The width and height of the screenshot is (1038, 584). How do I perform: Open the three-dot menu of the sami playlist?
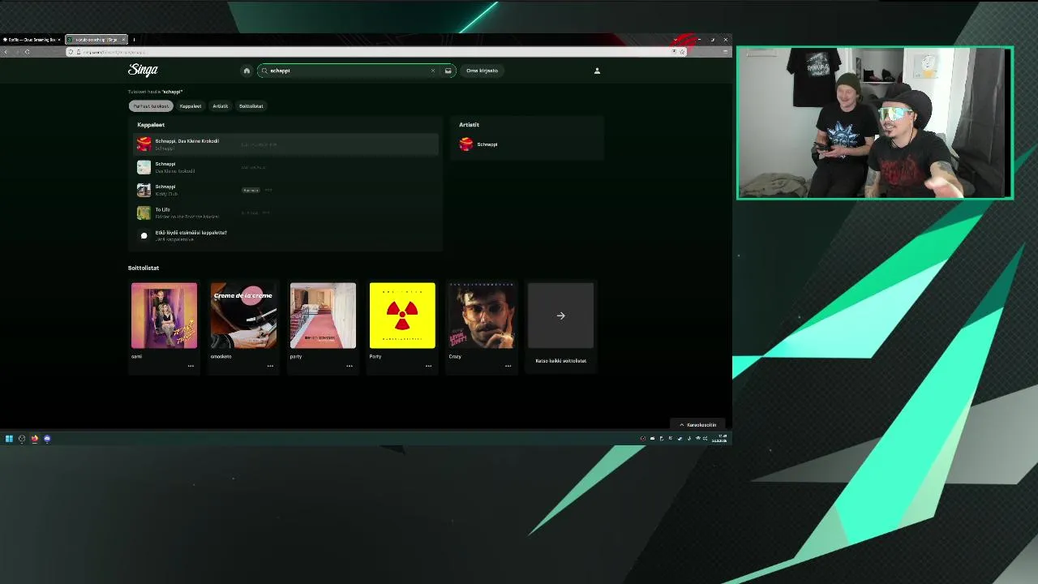(x=191, y=366)
